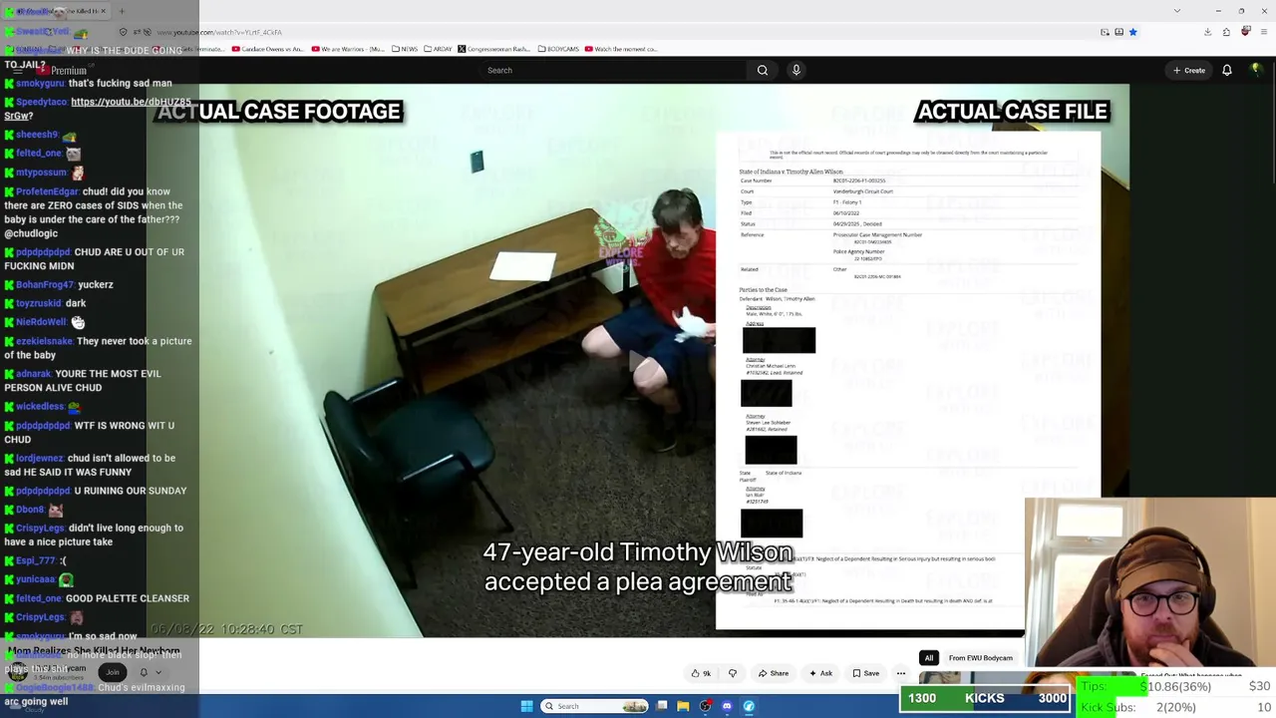Open Task View on the taskbar
Image resolution: width=1276 pixels, height=718 pixels.
(x=662, y=706)
